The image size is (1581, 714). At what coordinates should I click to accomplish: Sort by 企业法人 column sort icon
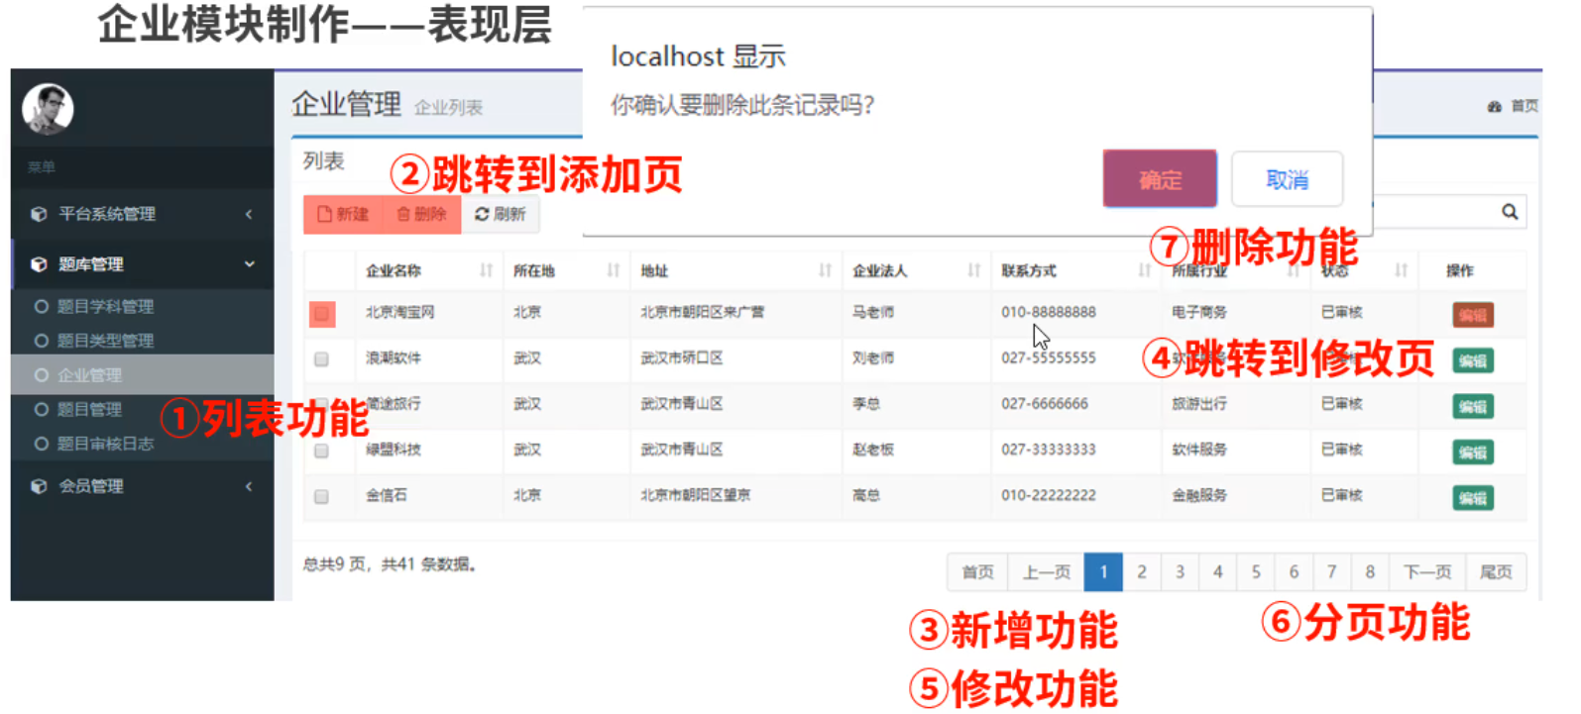click(973, 270)
